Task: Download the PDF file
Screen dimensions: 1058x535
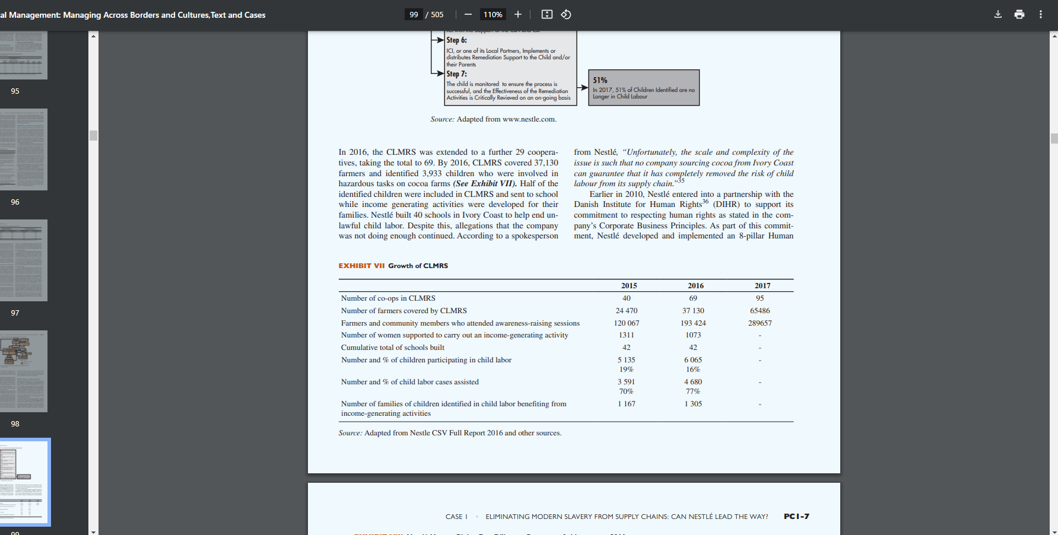Action: (998, 14)
